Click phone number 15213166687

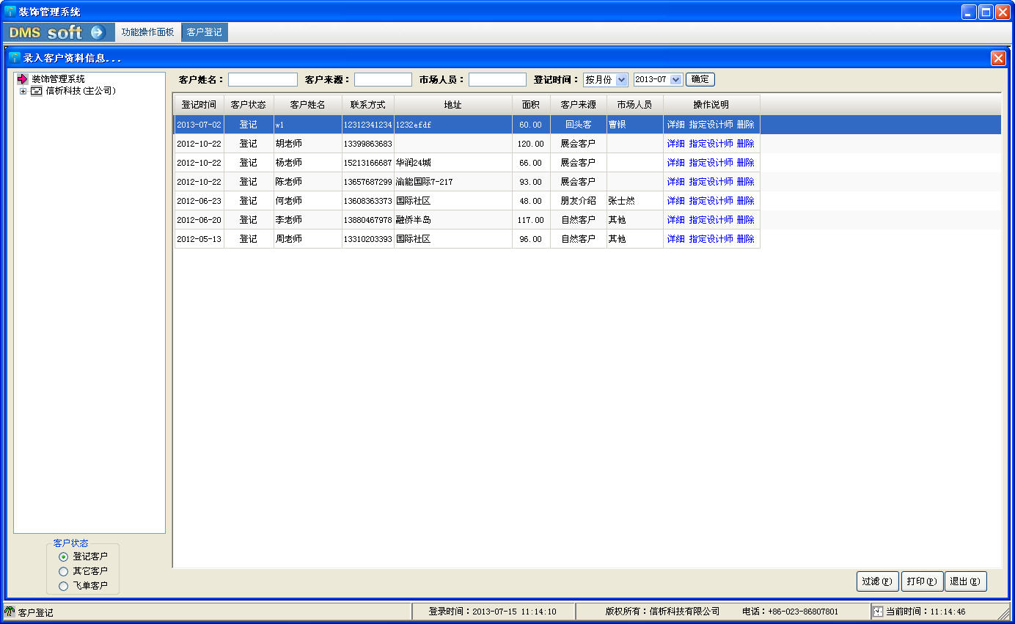coord(368,163)
